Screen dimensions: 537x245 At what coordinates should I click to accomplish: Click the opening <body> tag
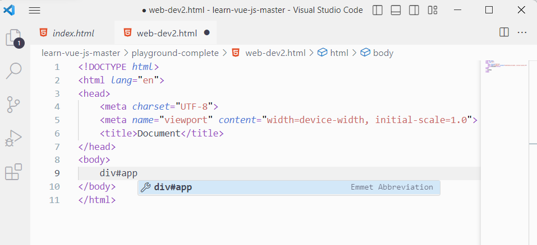94,160
